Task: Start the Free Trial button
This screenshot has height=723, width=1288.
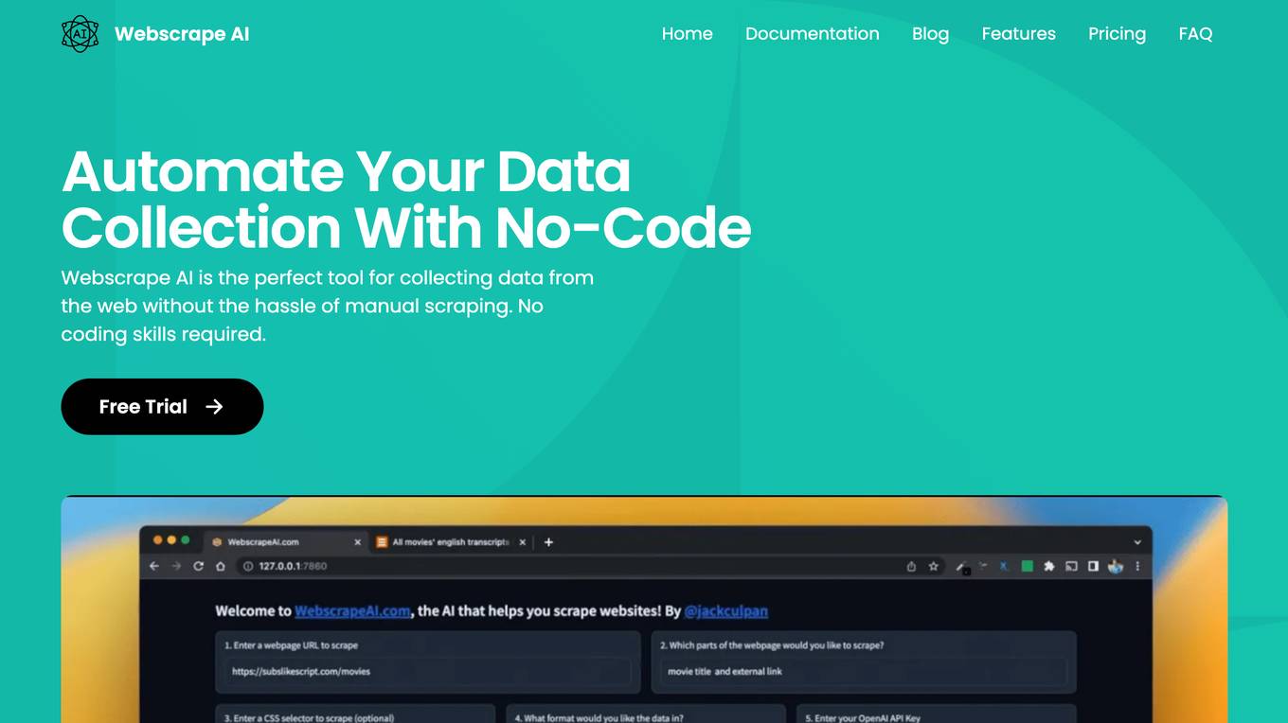Action: (x=162, y=407)
